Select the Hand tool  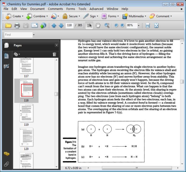pyautogui.click(x=98, y=25)
